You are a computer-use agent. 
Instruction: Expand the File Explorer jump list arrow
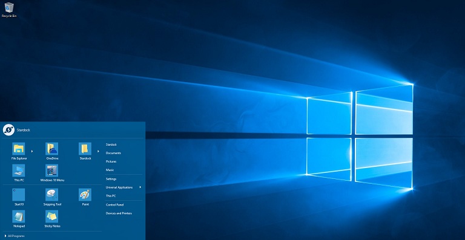click(x=32, y=151)
